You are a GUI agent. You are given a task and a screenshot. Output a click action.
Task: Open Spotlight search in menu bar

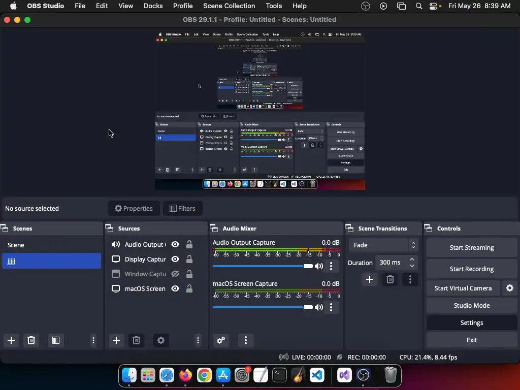419,6
